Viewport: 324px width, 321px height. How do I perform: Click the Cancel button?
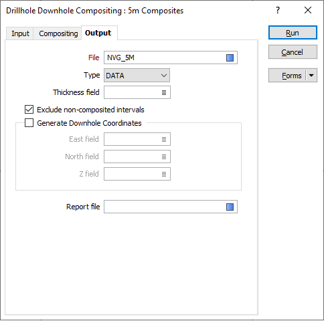[x=293, y=52]
